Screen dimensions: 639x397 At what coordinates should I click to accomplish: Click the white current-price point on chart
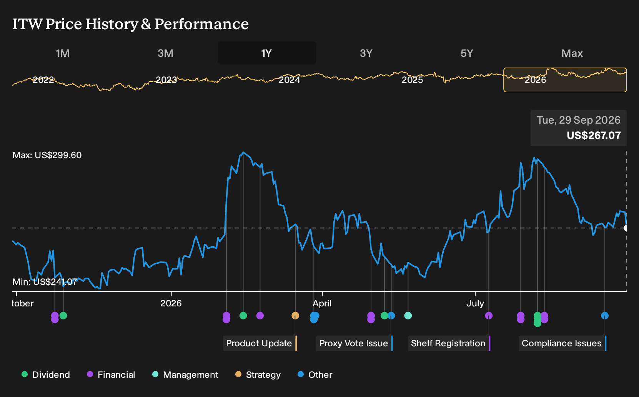click(626, 228)
